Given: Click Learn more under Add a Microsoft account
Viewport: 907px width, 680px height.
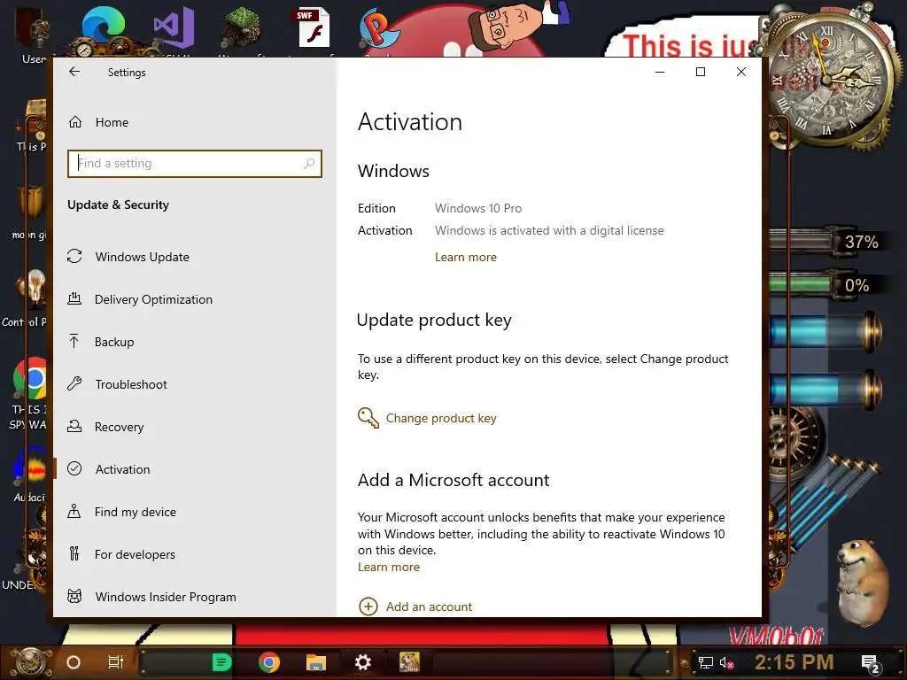Looking at the screenshot, I should 389,568.
